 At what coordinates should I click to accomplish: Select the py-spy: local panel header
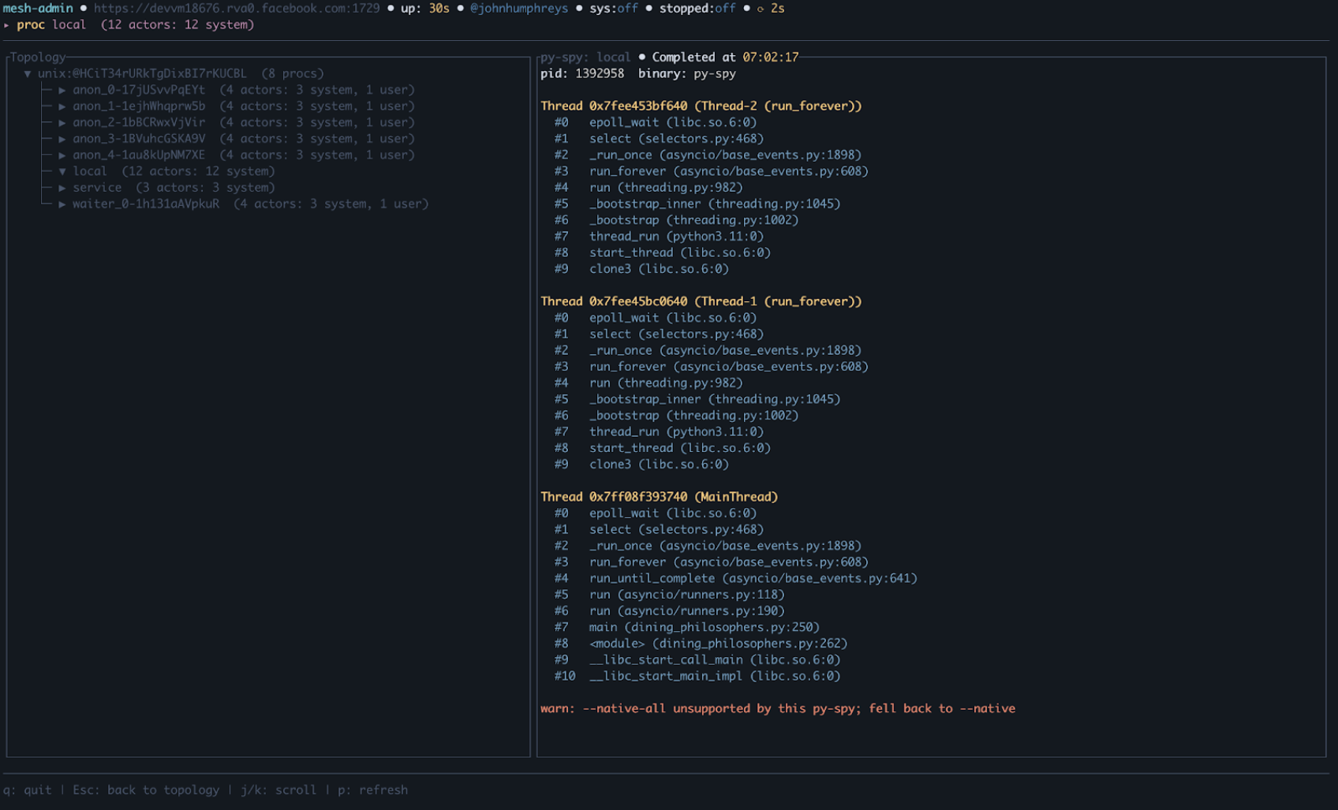coord(585,57)
